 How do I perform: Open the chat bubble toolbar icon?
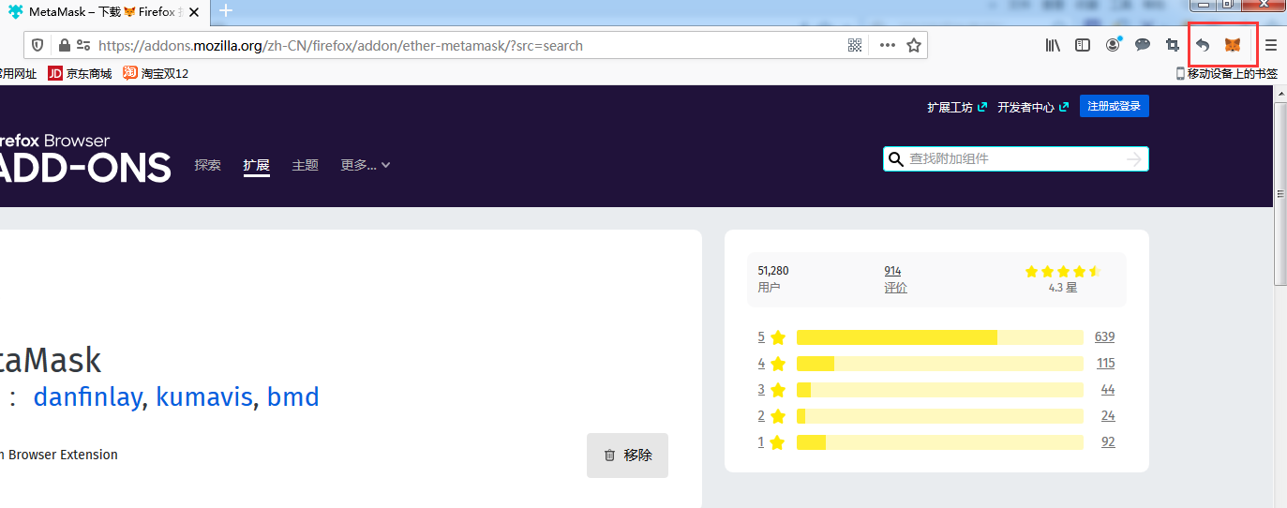1143,45
